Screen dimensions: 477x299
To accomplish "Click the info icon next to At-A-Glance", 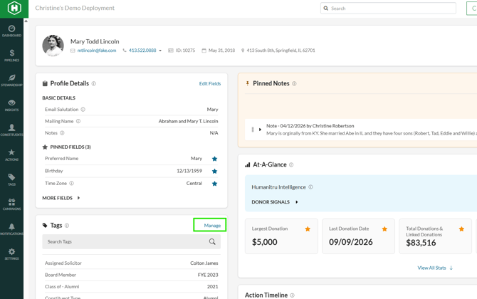I will pyautogui.click(x=291, y=165).
